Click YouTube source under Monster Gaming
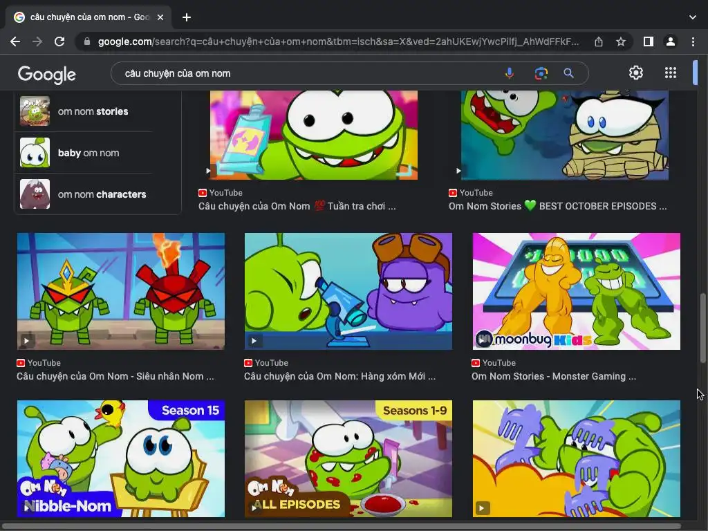This screenshot has width=708, height=531. tap(494, 363)
